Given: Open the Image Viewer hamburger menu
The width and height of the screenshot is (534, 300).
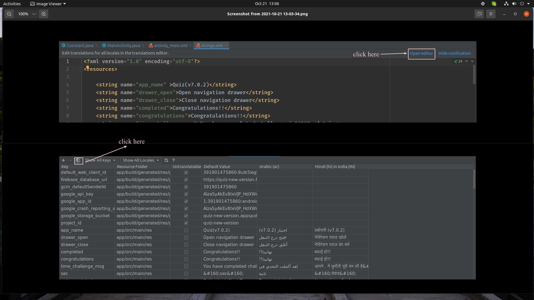Looking at the screenshot, I should 491,14.
